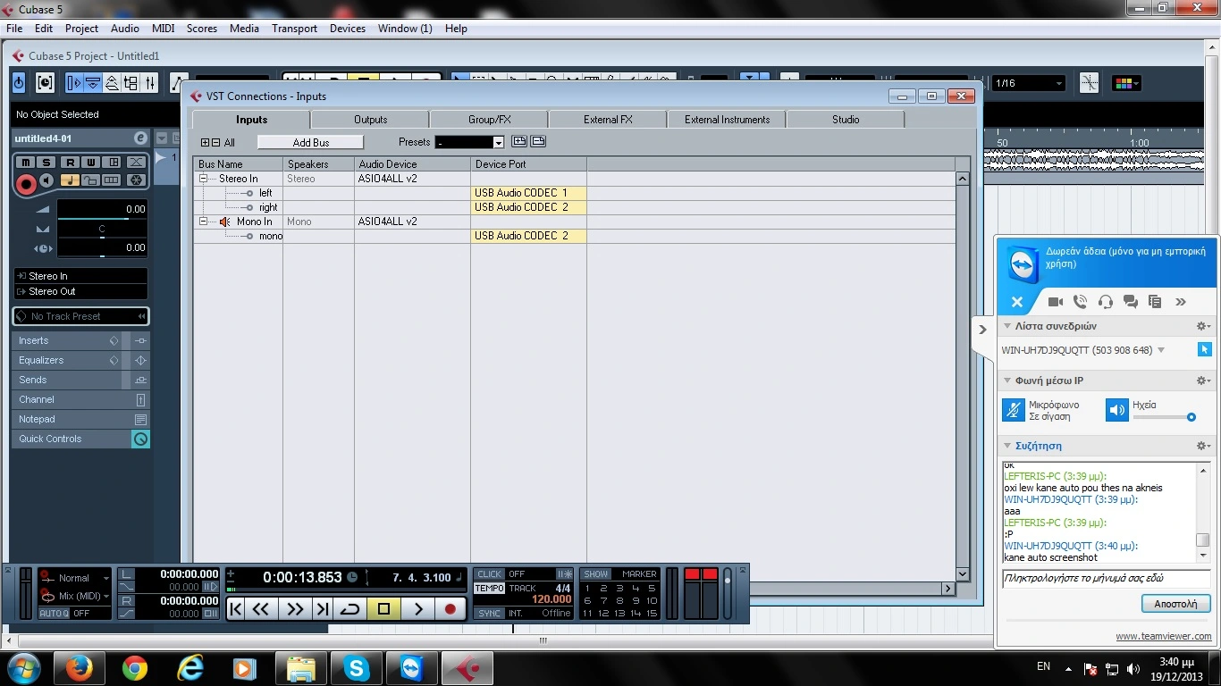Open the channel settings 'e' button
This screenshot has height=686, width=1221.
(140, 138)
